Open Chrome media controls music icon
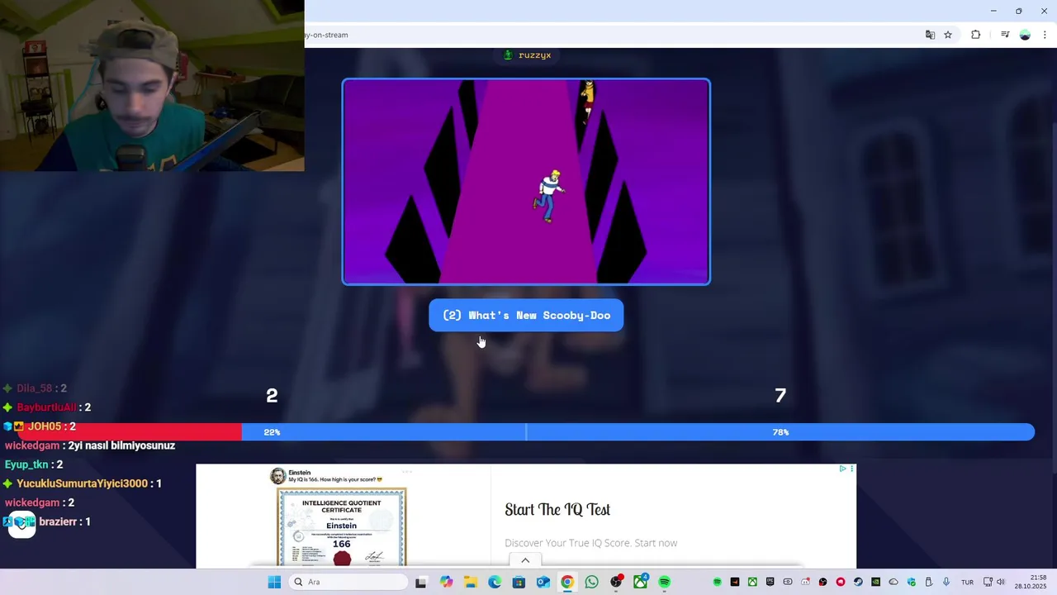This screenshot has width=1057, height=595. pyautogui.click(x=1005, y=35)
